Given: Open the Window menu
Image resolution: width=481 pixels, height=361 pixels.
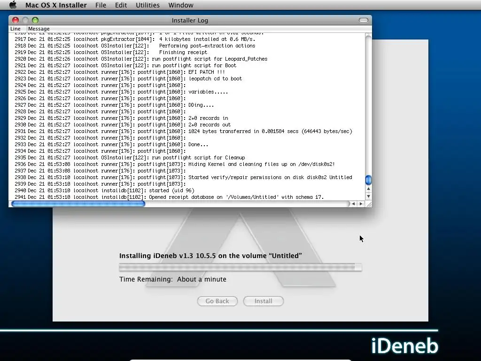Looking at the screenshot, I should click(181, 5).
